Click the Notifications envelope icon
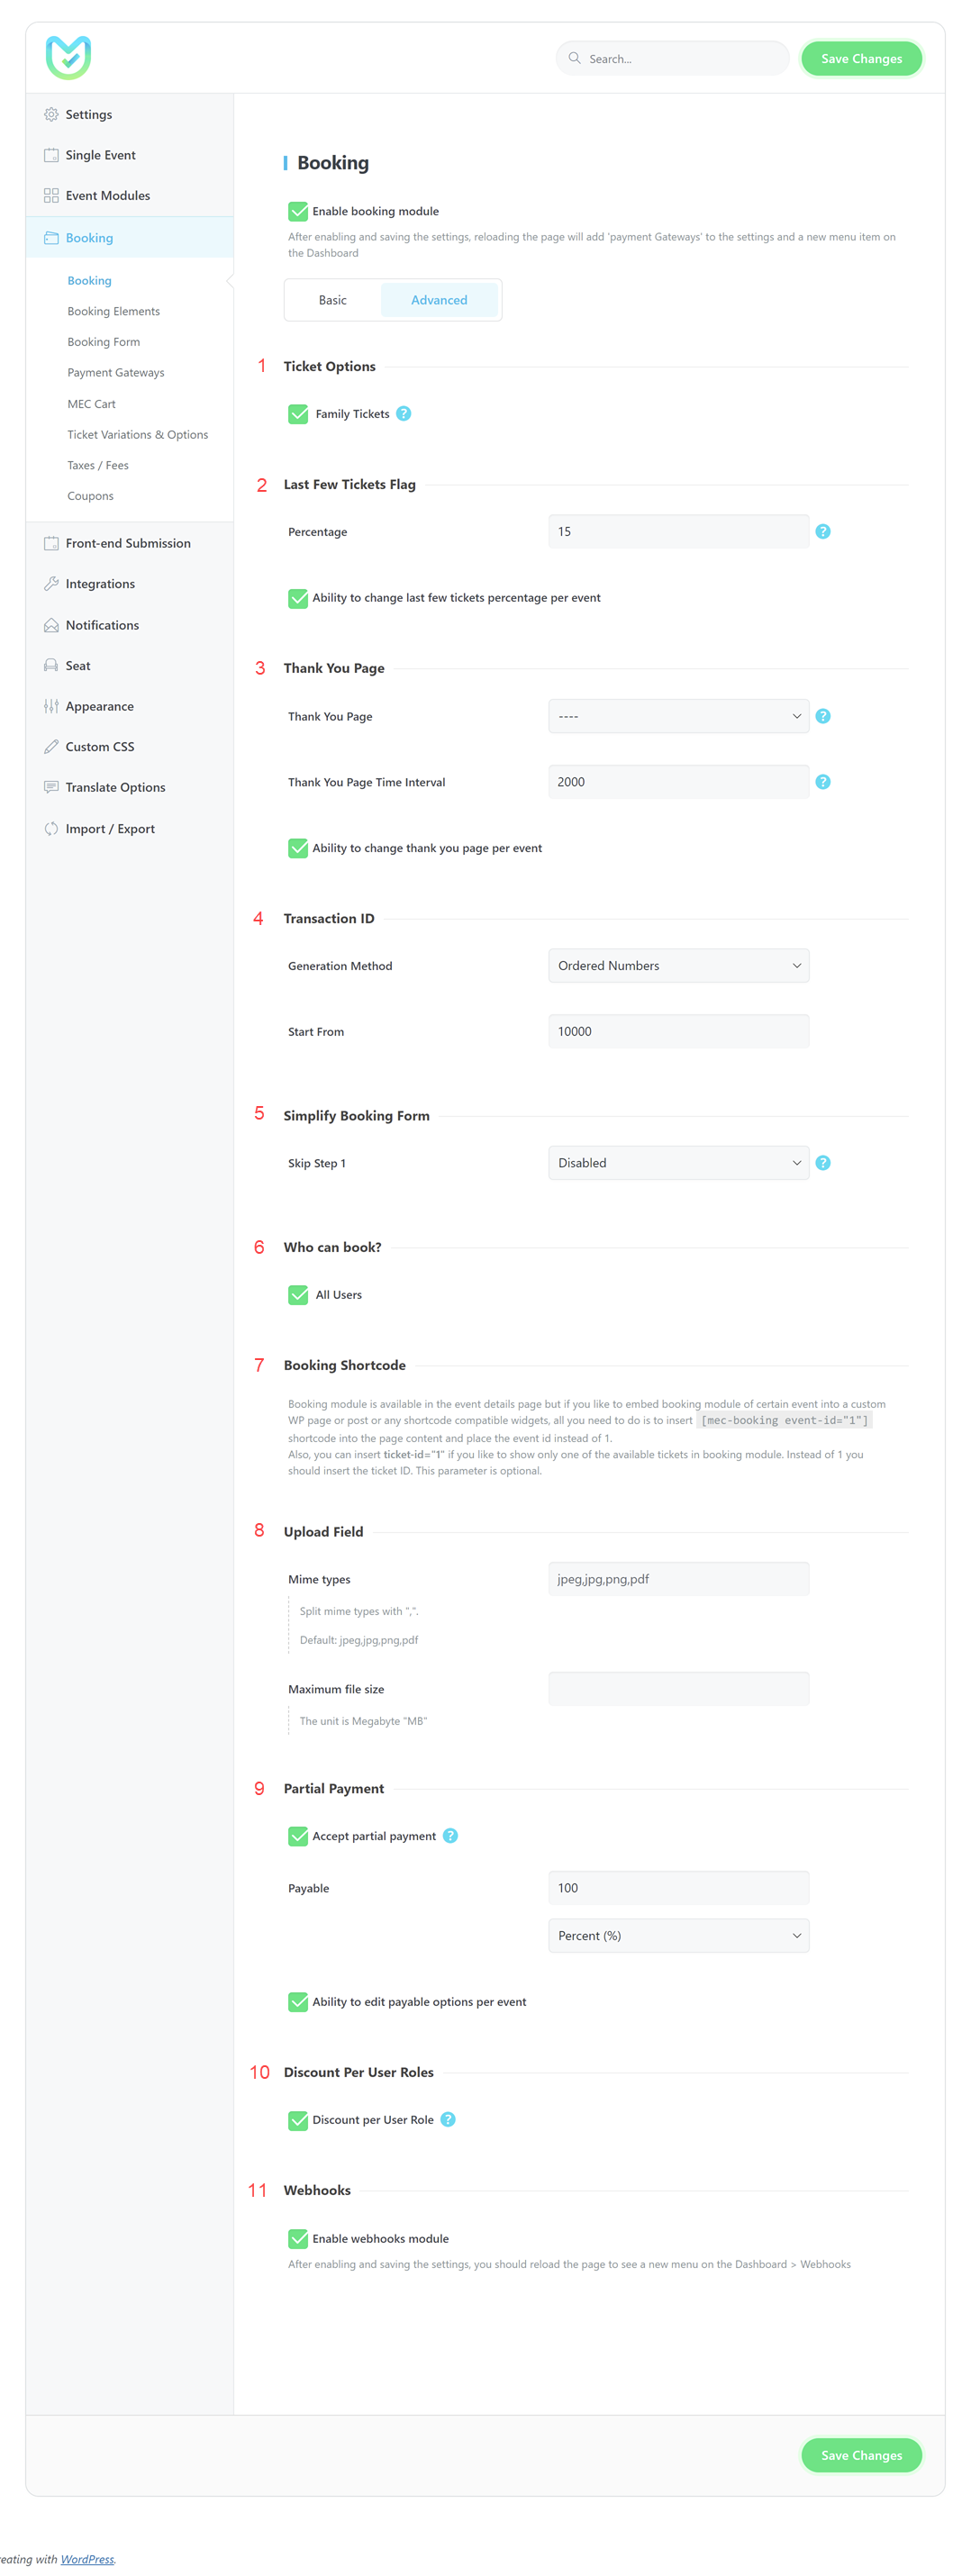 [51, 625]
